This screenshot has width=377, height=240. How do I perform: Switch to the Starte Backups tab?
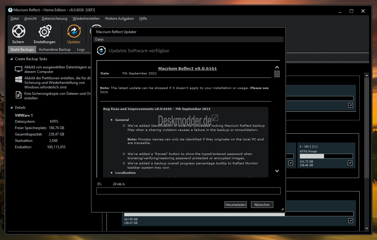tap(22, 50)
